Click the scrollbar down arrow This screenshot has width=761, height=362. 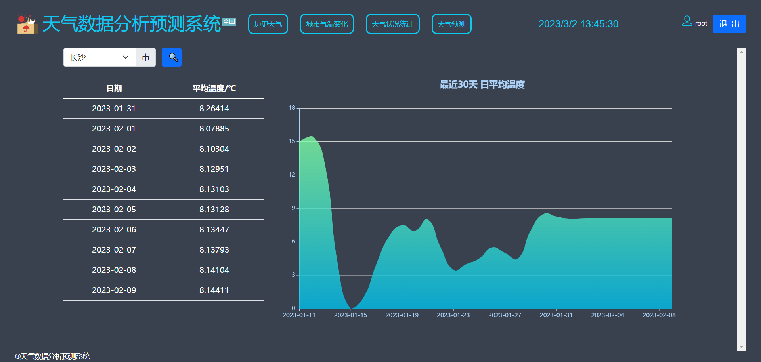pyautogui.click(x=741, y=347)
